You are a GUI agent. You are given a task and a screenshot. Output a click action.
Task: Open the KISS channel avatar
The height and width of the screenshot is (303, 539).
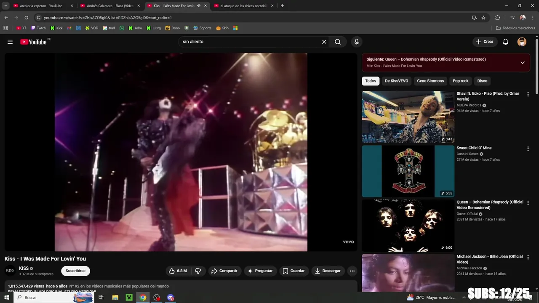[10, 271]
